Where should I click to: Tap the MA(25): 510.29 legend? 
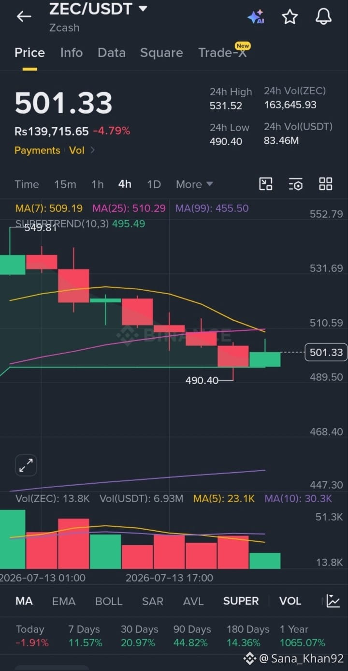tap(129, 209)
